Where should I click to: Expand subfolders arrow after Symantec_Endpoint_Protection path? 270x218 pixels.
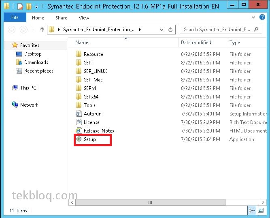140,30
